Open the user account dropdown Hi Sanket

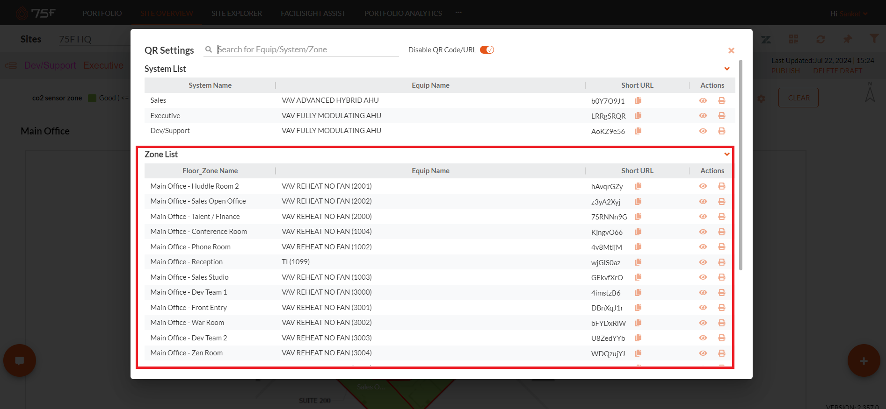coord(849,14)
